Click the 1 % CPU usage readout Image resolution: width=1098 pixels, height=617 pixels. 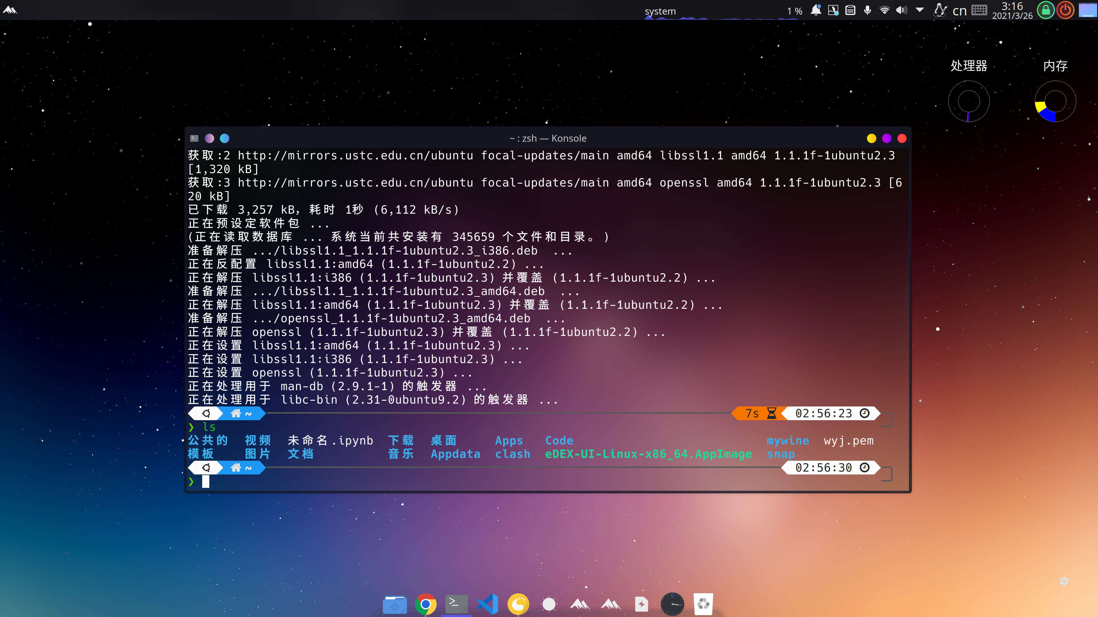[795, 11]
